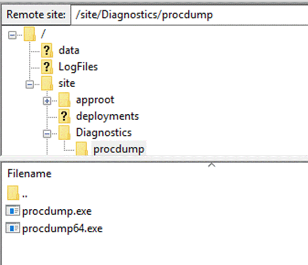Click the root folder icon
308x265 pixels.
click(x=30, y=34)
